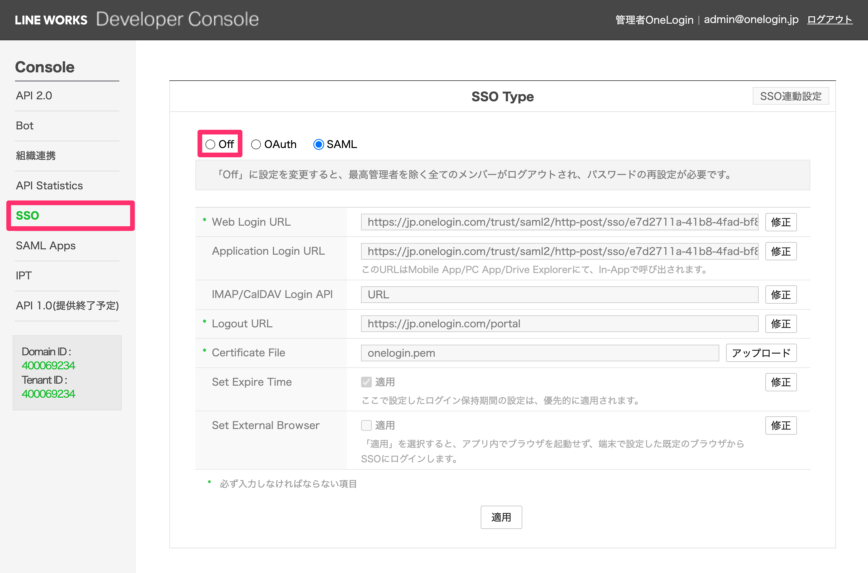Click the SSO Type heading

(502, 96)
